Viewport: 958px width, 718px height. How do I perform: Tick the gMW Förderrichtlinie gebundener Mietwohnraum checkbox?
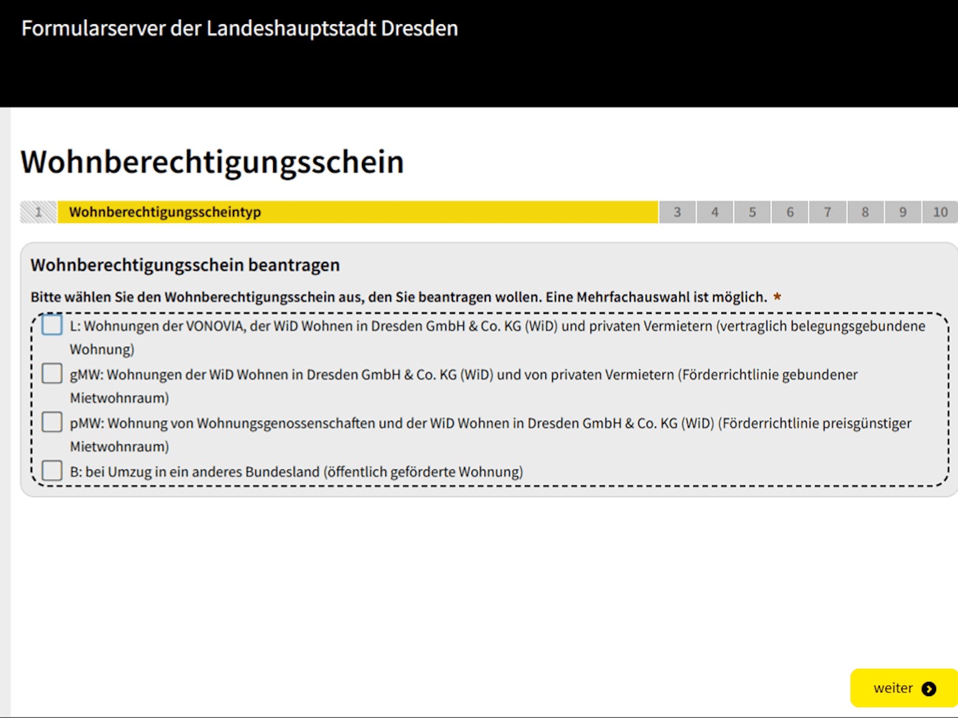pos(52,373)
